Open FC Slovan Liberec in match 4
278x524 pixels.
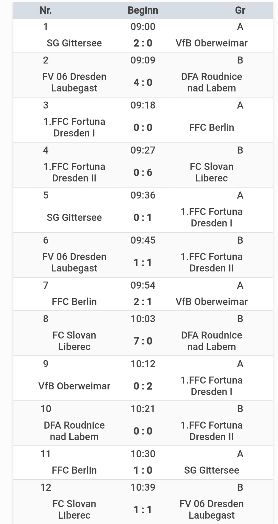(x=211, y=172)
